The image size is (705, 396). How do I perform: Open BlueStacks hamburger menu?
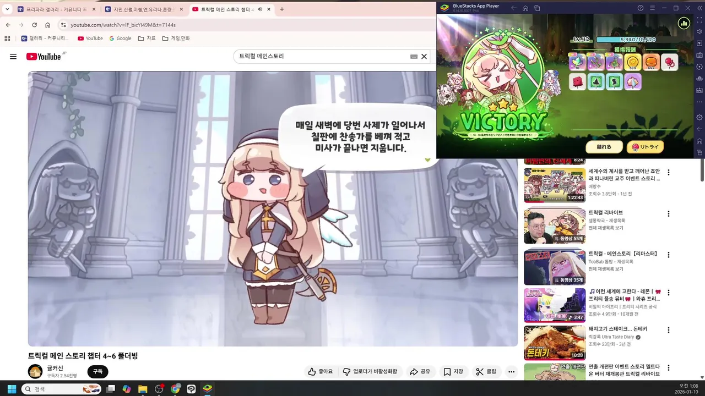pos(652,8)
